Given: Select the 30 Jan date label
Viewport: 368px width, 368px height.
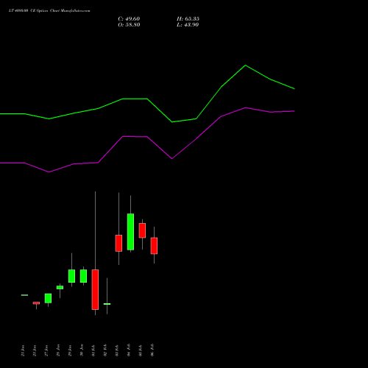Looking at the screenshot, I should pyautogui.click(x=82, y=350).
